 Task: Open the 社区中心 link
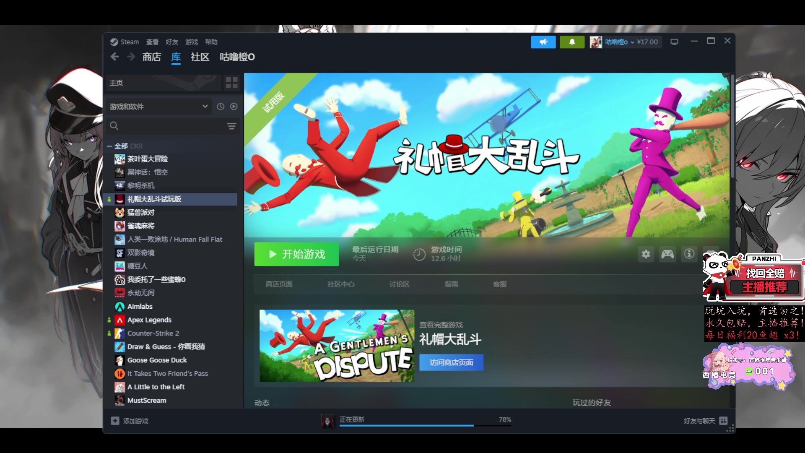coord(341,284)
